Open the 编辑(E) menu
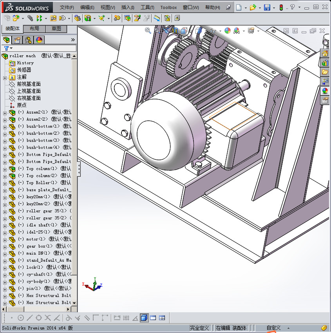 (x=87, y=7)
